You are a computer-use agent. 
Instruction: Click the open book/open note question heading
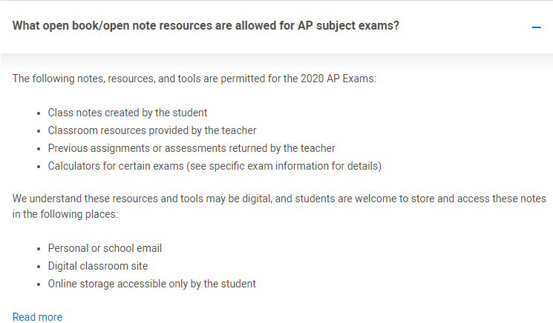tap(206, 26)
